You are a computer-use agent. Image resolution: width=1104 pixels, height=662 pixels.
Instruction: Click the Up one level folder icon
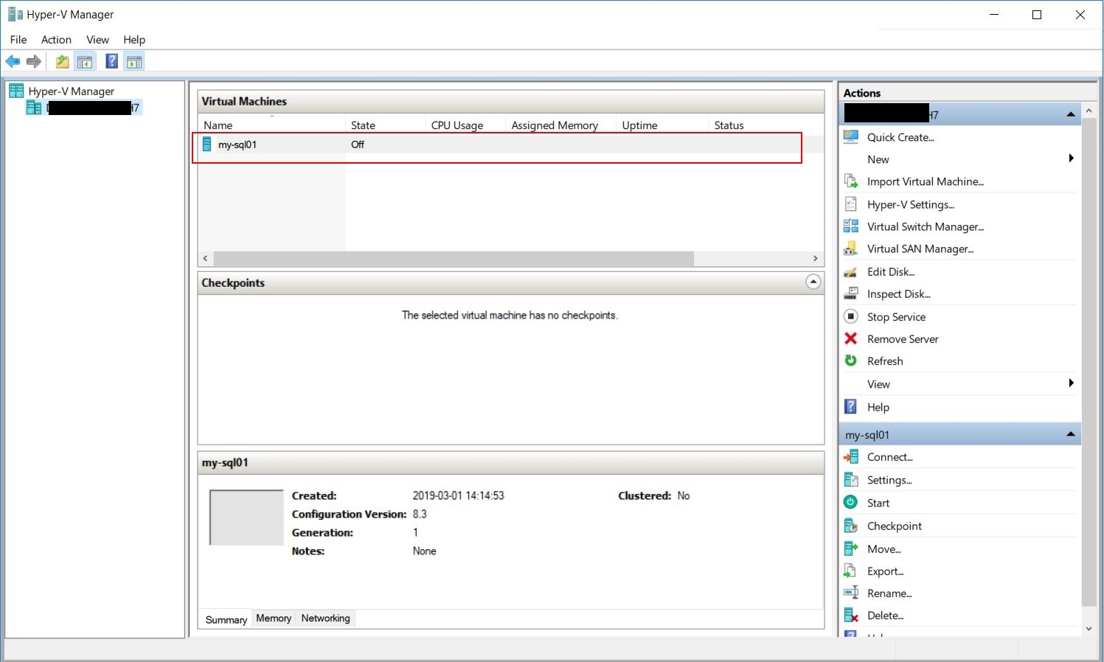tap(63, 62)
